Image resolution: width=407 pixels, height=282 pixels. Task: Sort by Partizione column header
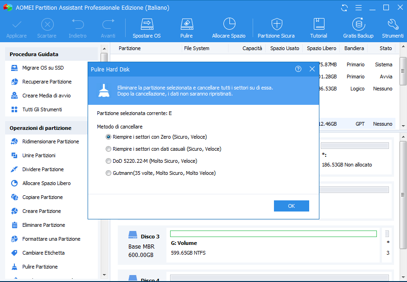click(129, 48)
